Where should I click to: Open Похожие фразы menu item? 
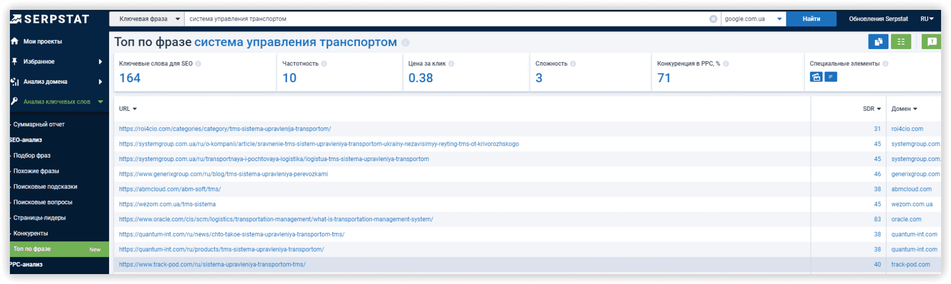click(x=36, y=171)
